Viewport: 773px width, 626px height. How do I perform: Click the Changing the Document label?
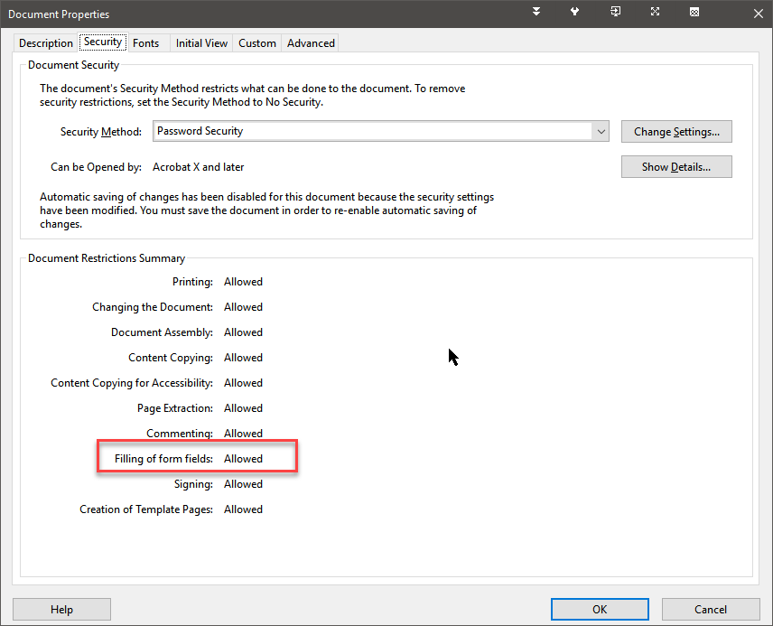[153, 307]
